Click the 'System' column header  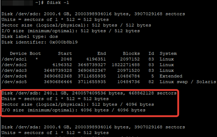168,54
